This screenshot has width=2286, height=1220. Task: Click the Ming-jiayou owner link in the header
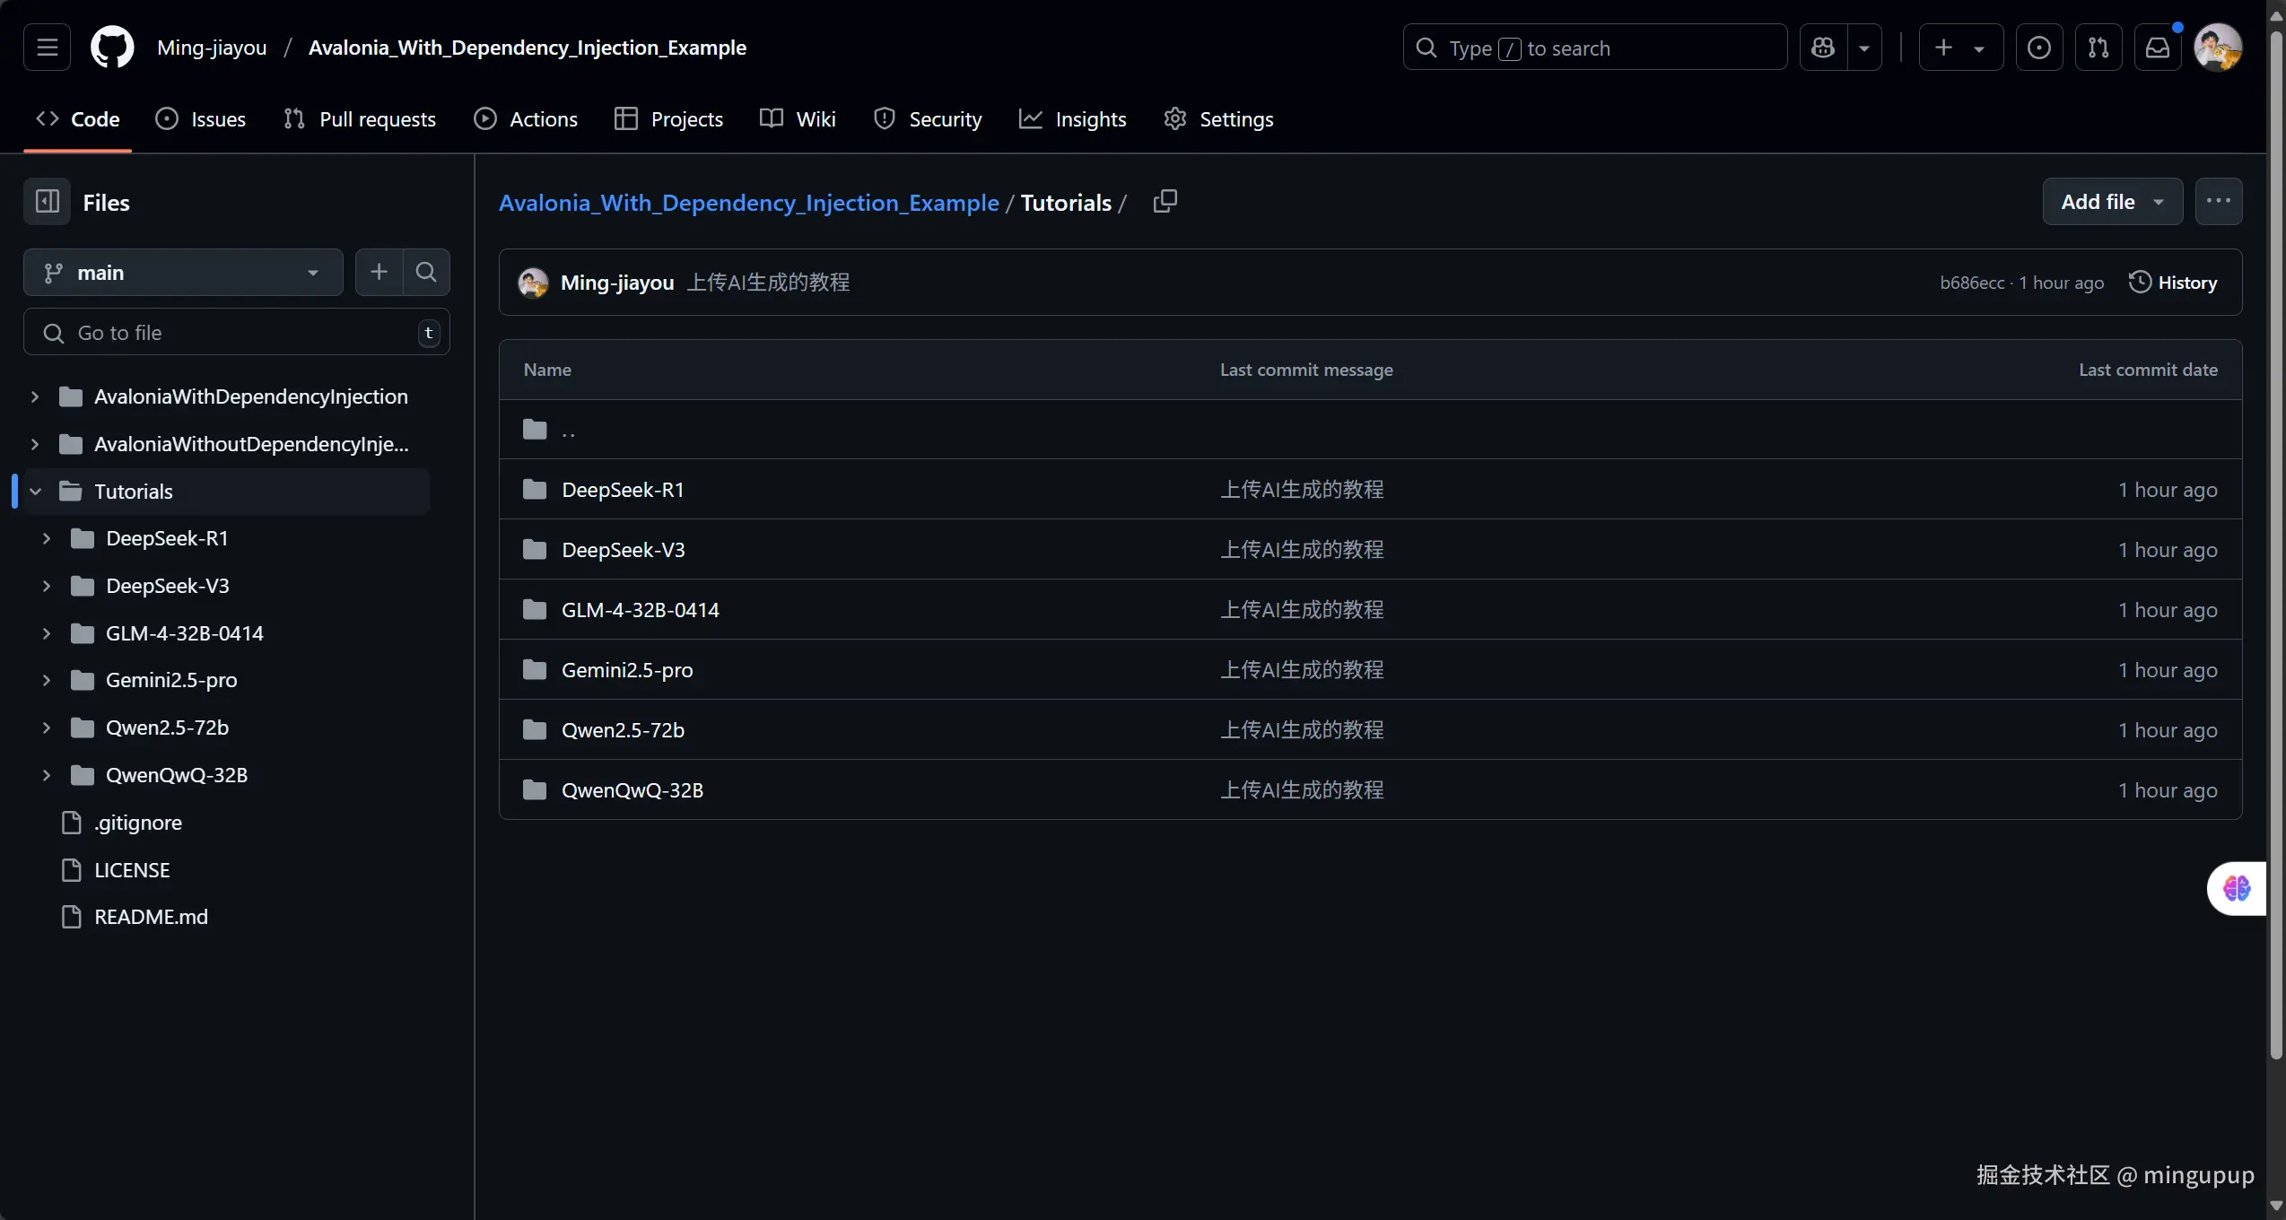click(212, 47)
